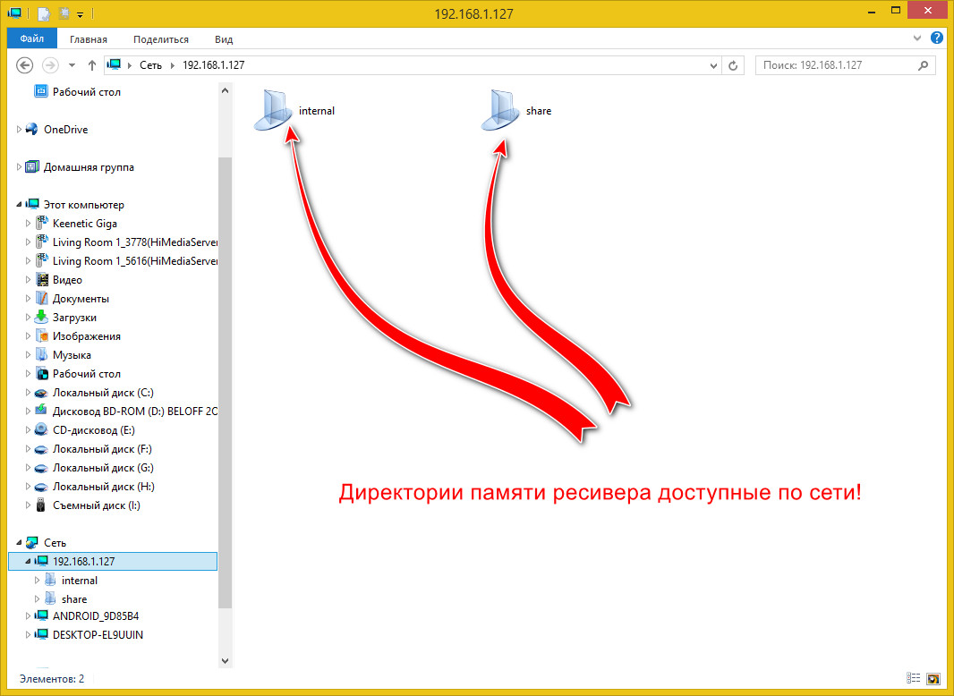This screenshot has height=696, width=954.
Task: Click the navigation pane scroll down arrow
Action: click(x=225, y=661)
